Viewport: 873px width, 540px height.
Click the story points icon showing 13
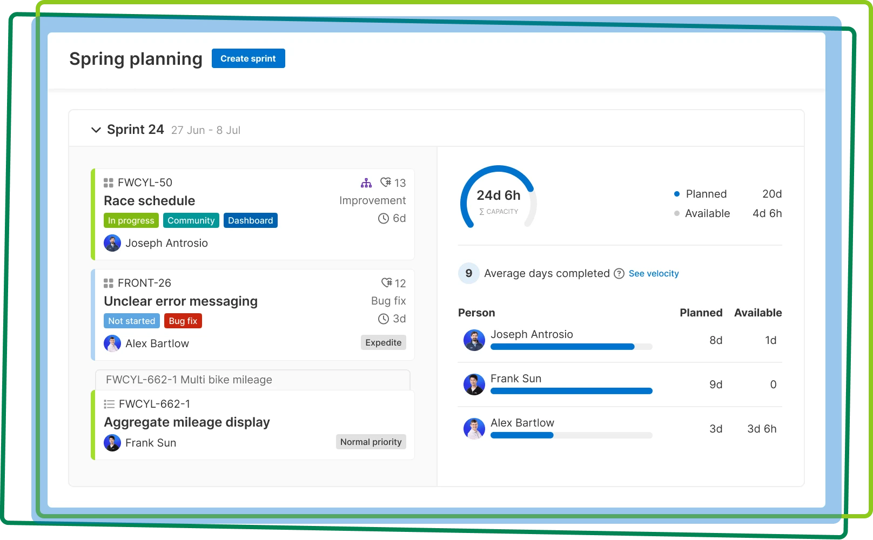(386, 182)
